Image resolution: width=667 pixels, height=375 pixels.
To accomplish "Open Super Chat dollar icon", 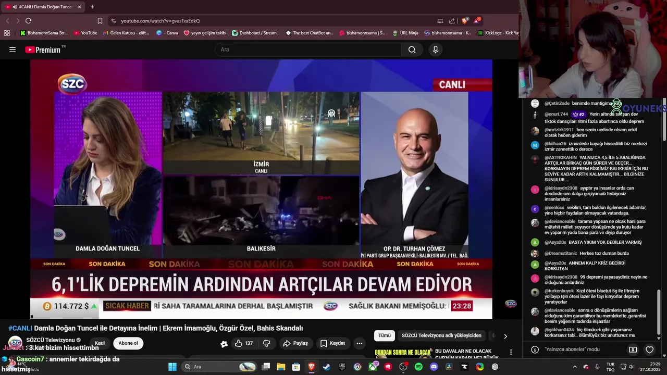I will pos(633,349).
